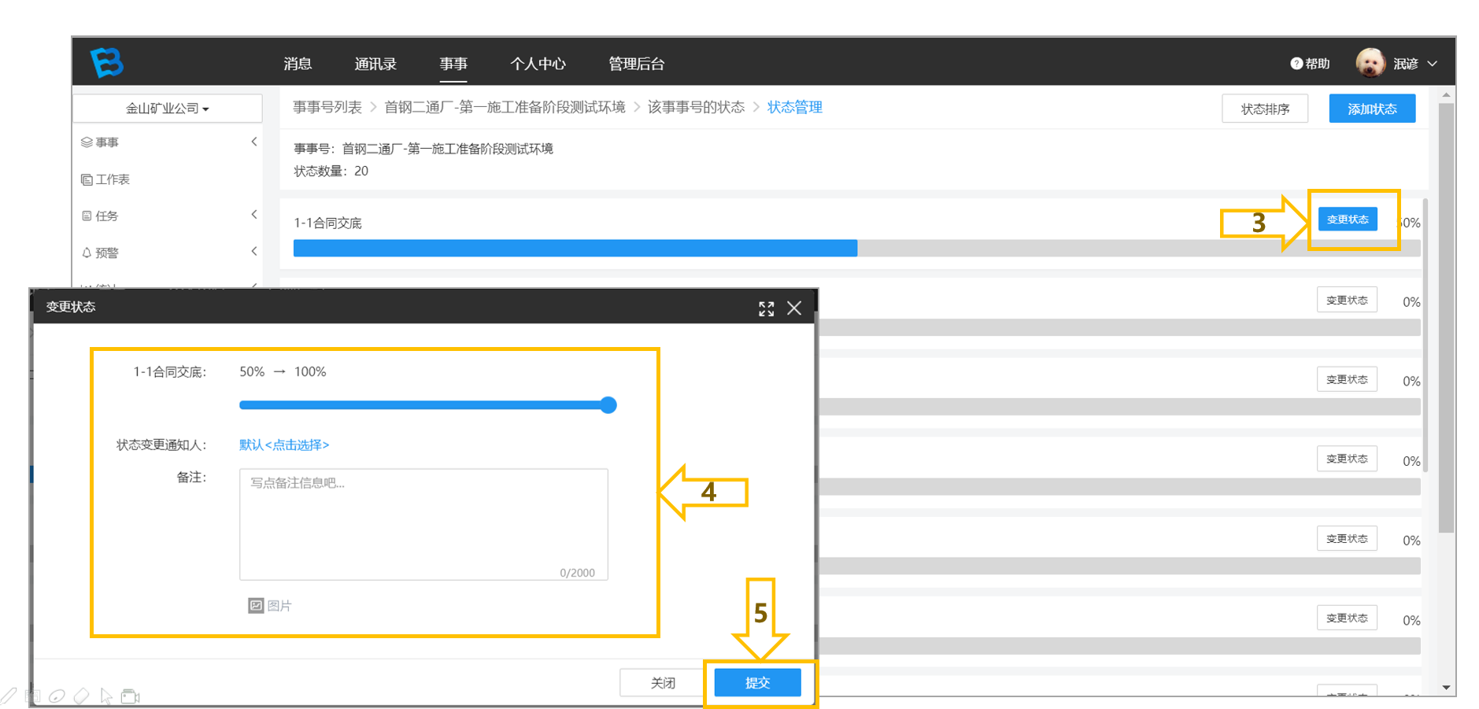Click the video camera icon at bottom left

pyautogui.click(x=131, y=696)
